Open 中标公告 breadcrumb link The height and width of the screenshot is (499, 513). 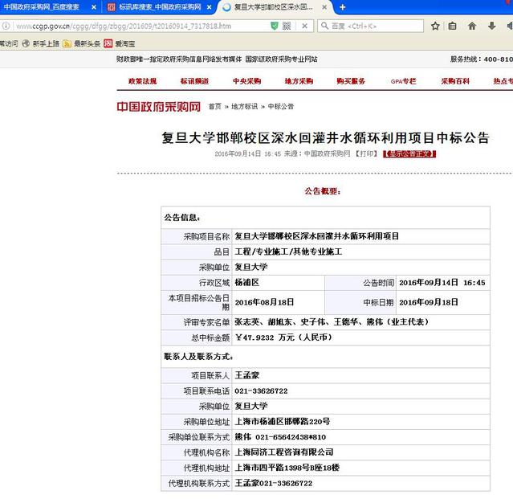281,106
